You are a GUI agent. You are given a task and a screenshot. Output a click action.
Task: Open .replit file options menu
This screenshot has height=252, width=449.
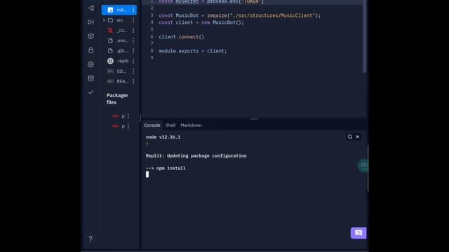(x=133, y=61)
